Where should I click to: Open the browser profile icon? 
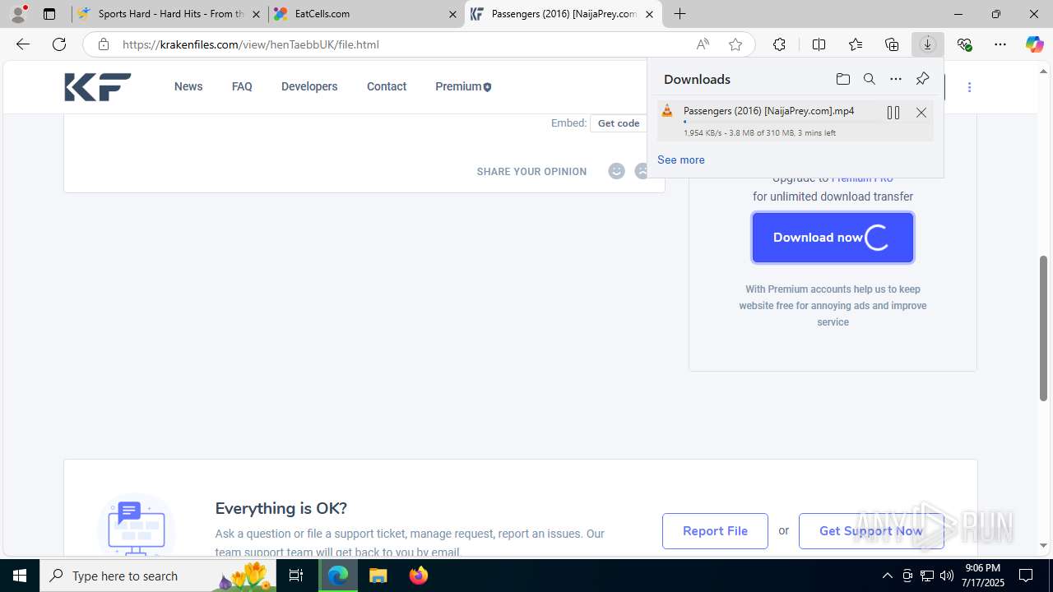18,14
